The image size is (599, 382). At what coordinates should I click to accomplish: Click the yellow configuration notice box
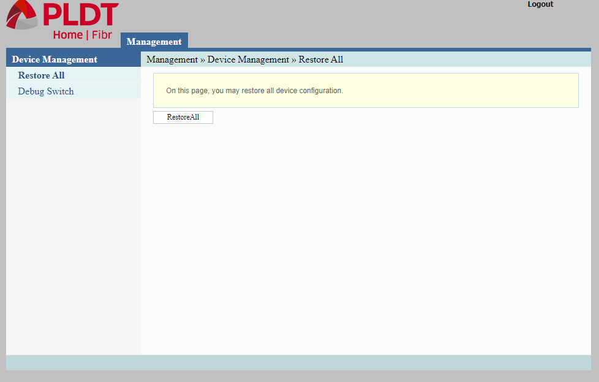[365, 90]
